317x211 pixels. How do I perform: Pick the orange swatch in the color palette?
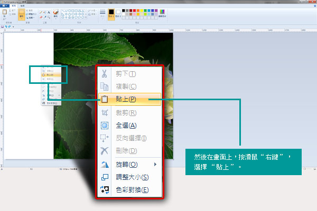138,11
